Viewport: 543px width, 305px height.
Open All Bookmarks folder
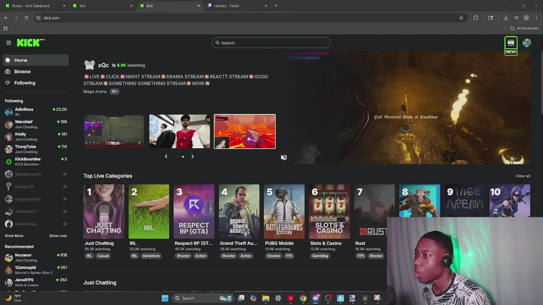coord(525,28)
